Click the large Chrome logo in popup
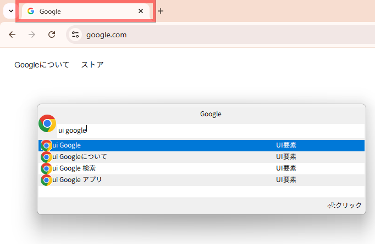 click(47, 123)
